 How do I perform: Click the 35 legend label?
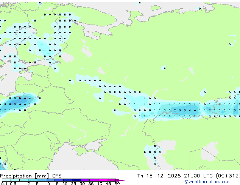point(91,183)
